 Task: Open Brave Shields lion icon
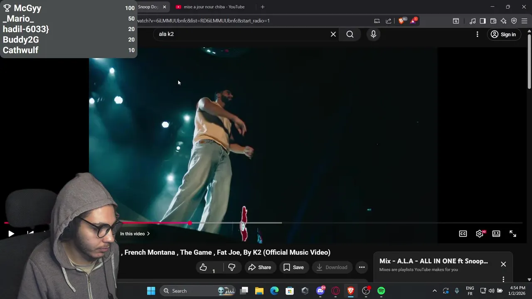click(x=401, y=21)
